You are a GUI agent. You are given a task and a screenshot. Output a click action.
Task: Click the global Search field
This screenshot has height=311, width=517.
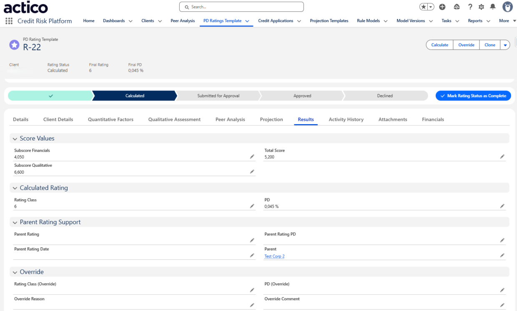coord(241,7)
